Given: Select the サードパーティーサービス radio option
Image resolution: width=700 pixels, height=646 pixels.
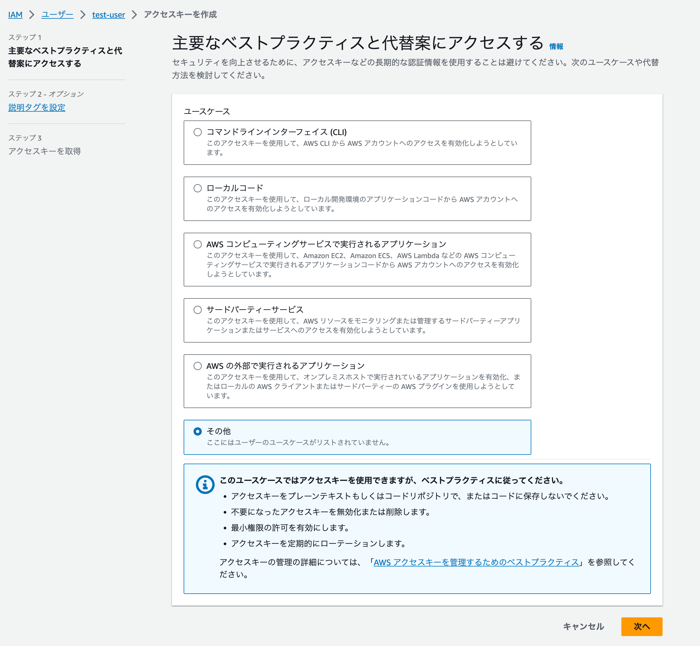Looking at the screenshot, I should [x=198, y=310].
